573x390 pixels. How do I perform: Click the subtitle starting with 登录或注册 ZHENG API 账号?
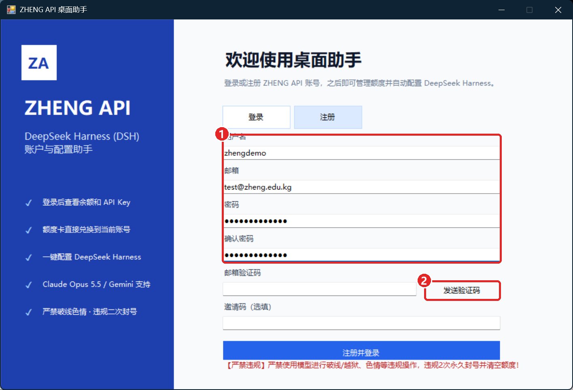point(359,83)
